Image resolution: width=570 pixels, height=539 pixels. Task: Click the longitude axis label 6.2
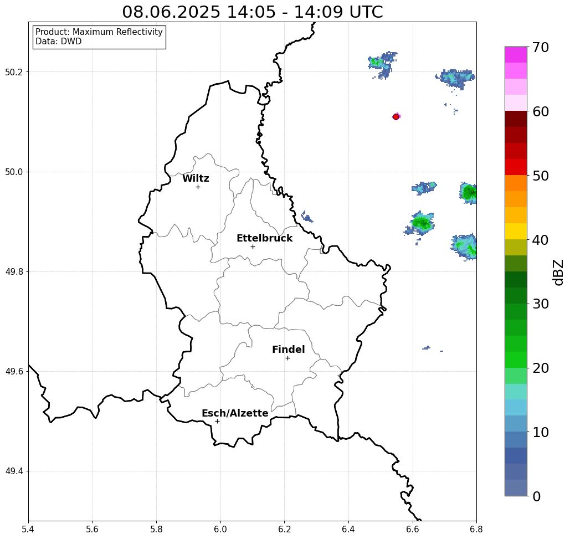click(x=284, y=529)
